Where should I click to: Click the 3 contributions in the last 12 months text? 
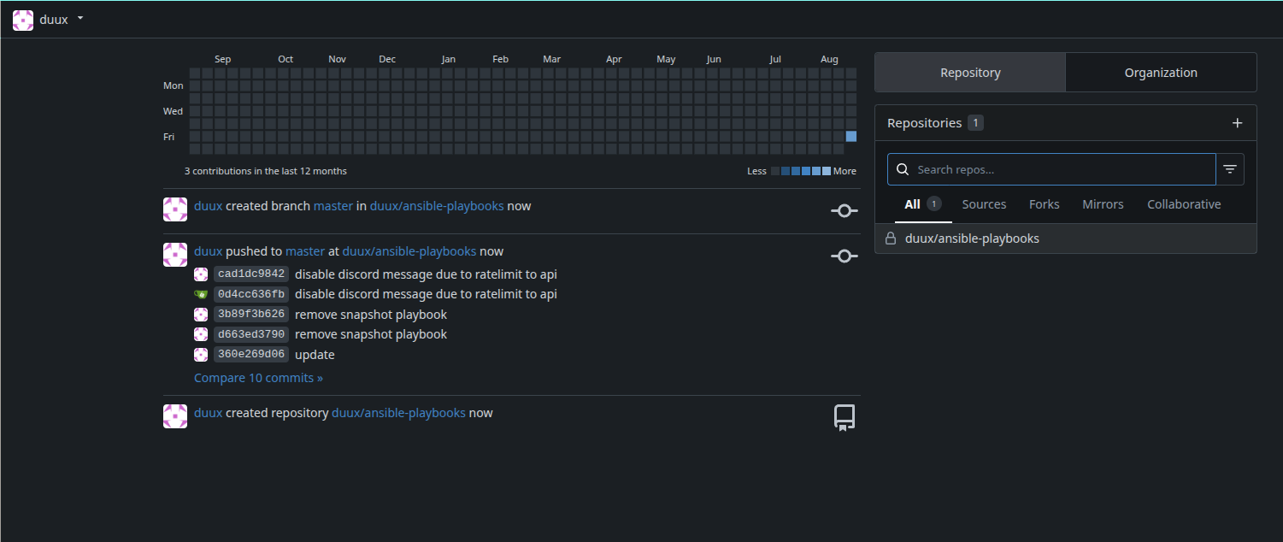266,171
